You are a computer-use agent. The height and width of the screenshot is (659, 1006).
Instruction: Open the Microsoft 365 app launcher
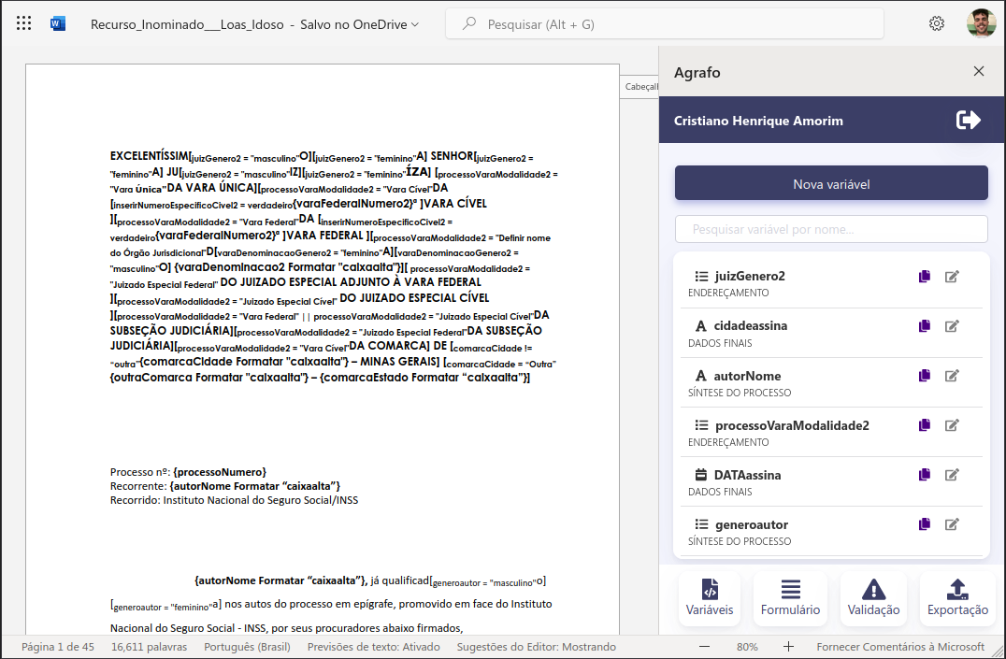pyautogui.click(x=23, y=23)
